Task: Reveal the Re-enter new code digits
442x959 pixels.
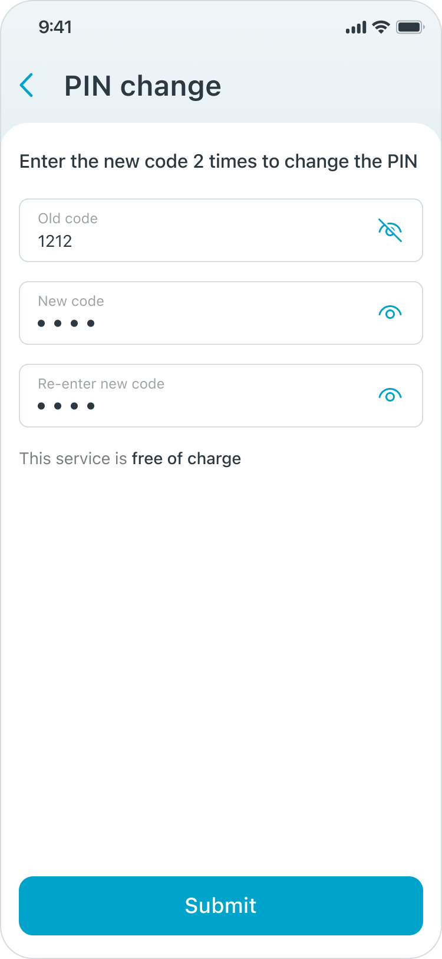Action: (x=390, y=396)
